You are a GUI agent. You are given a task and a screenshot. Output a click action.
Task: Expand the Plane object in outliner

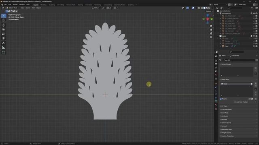click(x=220, y=46)
